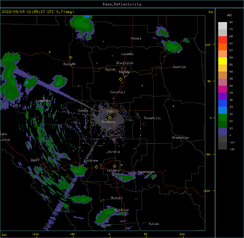Screen dimensions: 244x238
Task: Click the yellow V marker northeast of Calgary
Action: [x=121, y=165]
